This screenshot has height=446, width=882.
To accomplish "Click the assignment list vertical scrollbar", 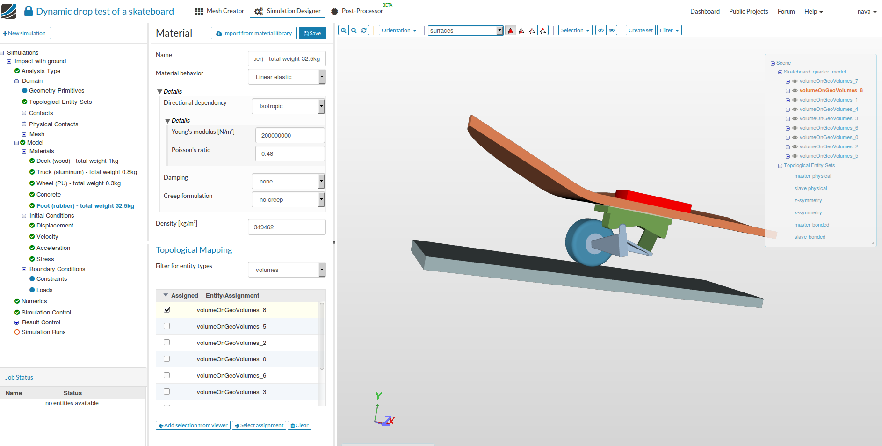I will (322, 336).
